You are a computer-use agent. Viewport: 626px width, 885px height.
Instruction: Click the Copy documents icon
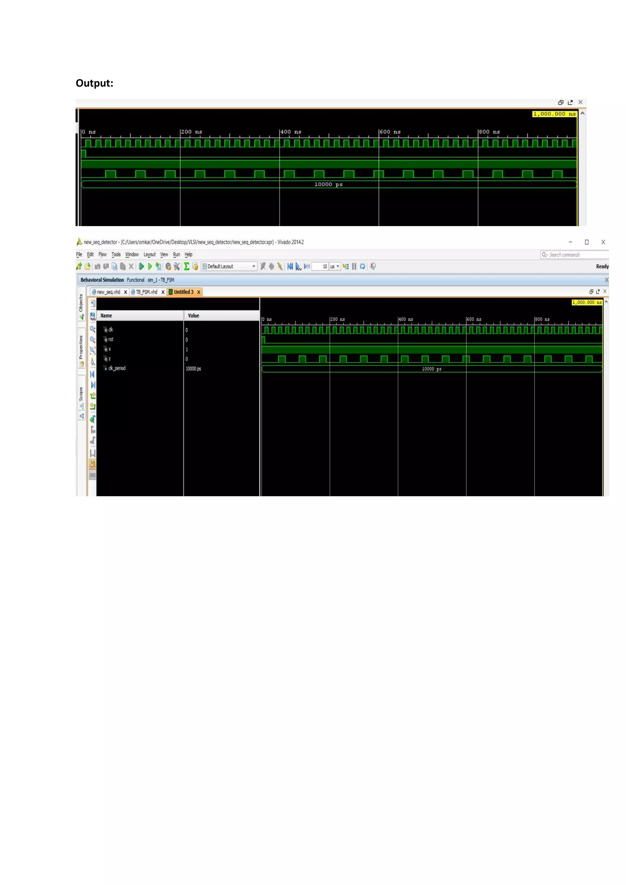coord(115,266)
